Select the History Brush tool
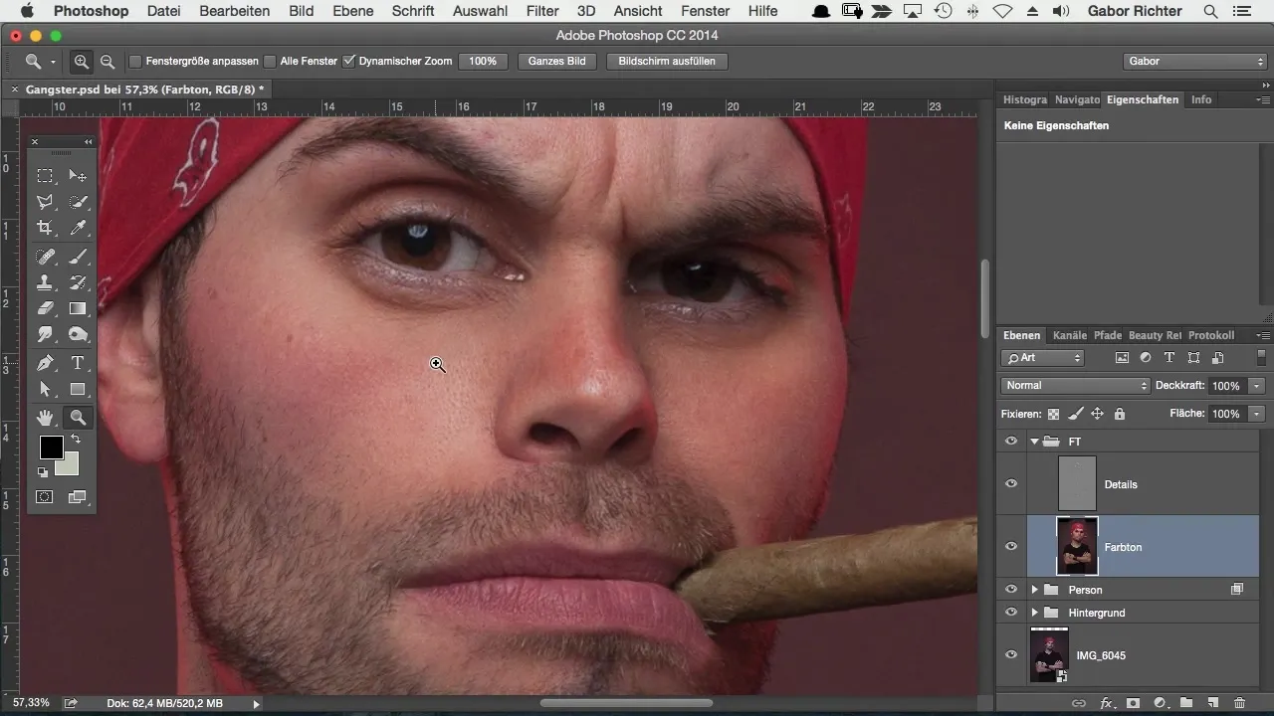Screen dimensions: 1274x716 pyautogui.click(x=78, y=282)
